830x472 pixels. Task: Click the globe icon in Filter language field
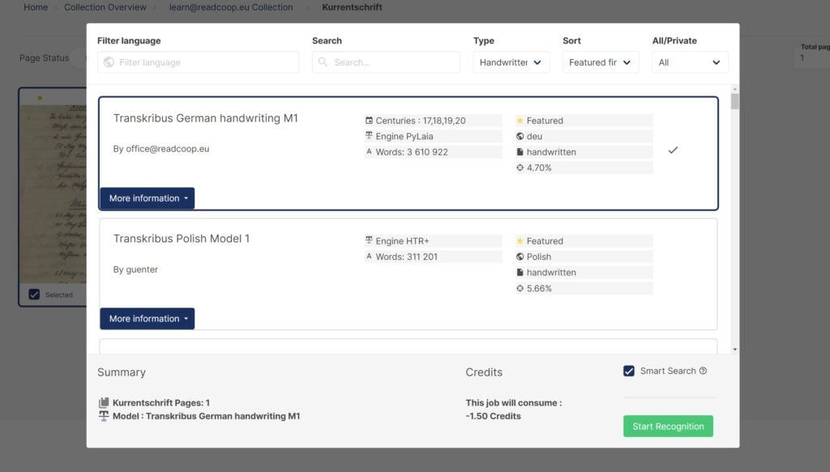tap(108, 62)
